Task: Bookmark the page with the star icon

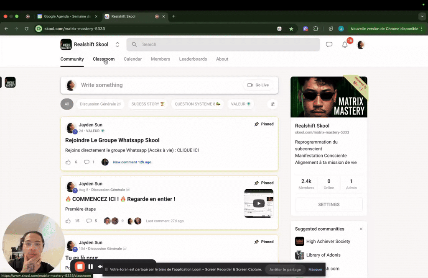Action: (x=291, y=29)
